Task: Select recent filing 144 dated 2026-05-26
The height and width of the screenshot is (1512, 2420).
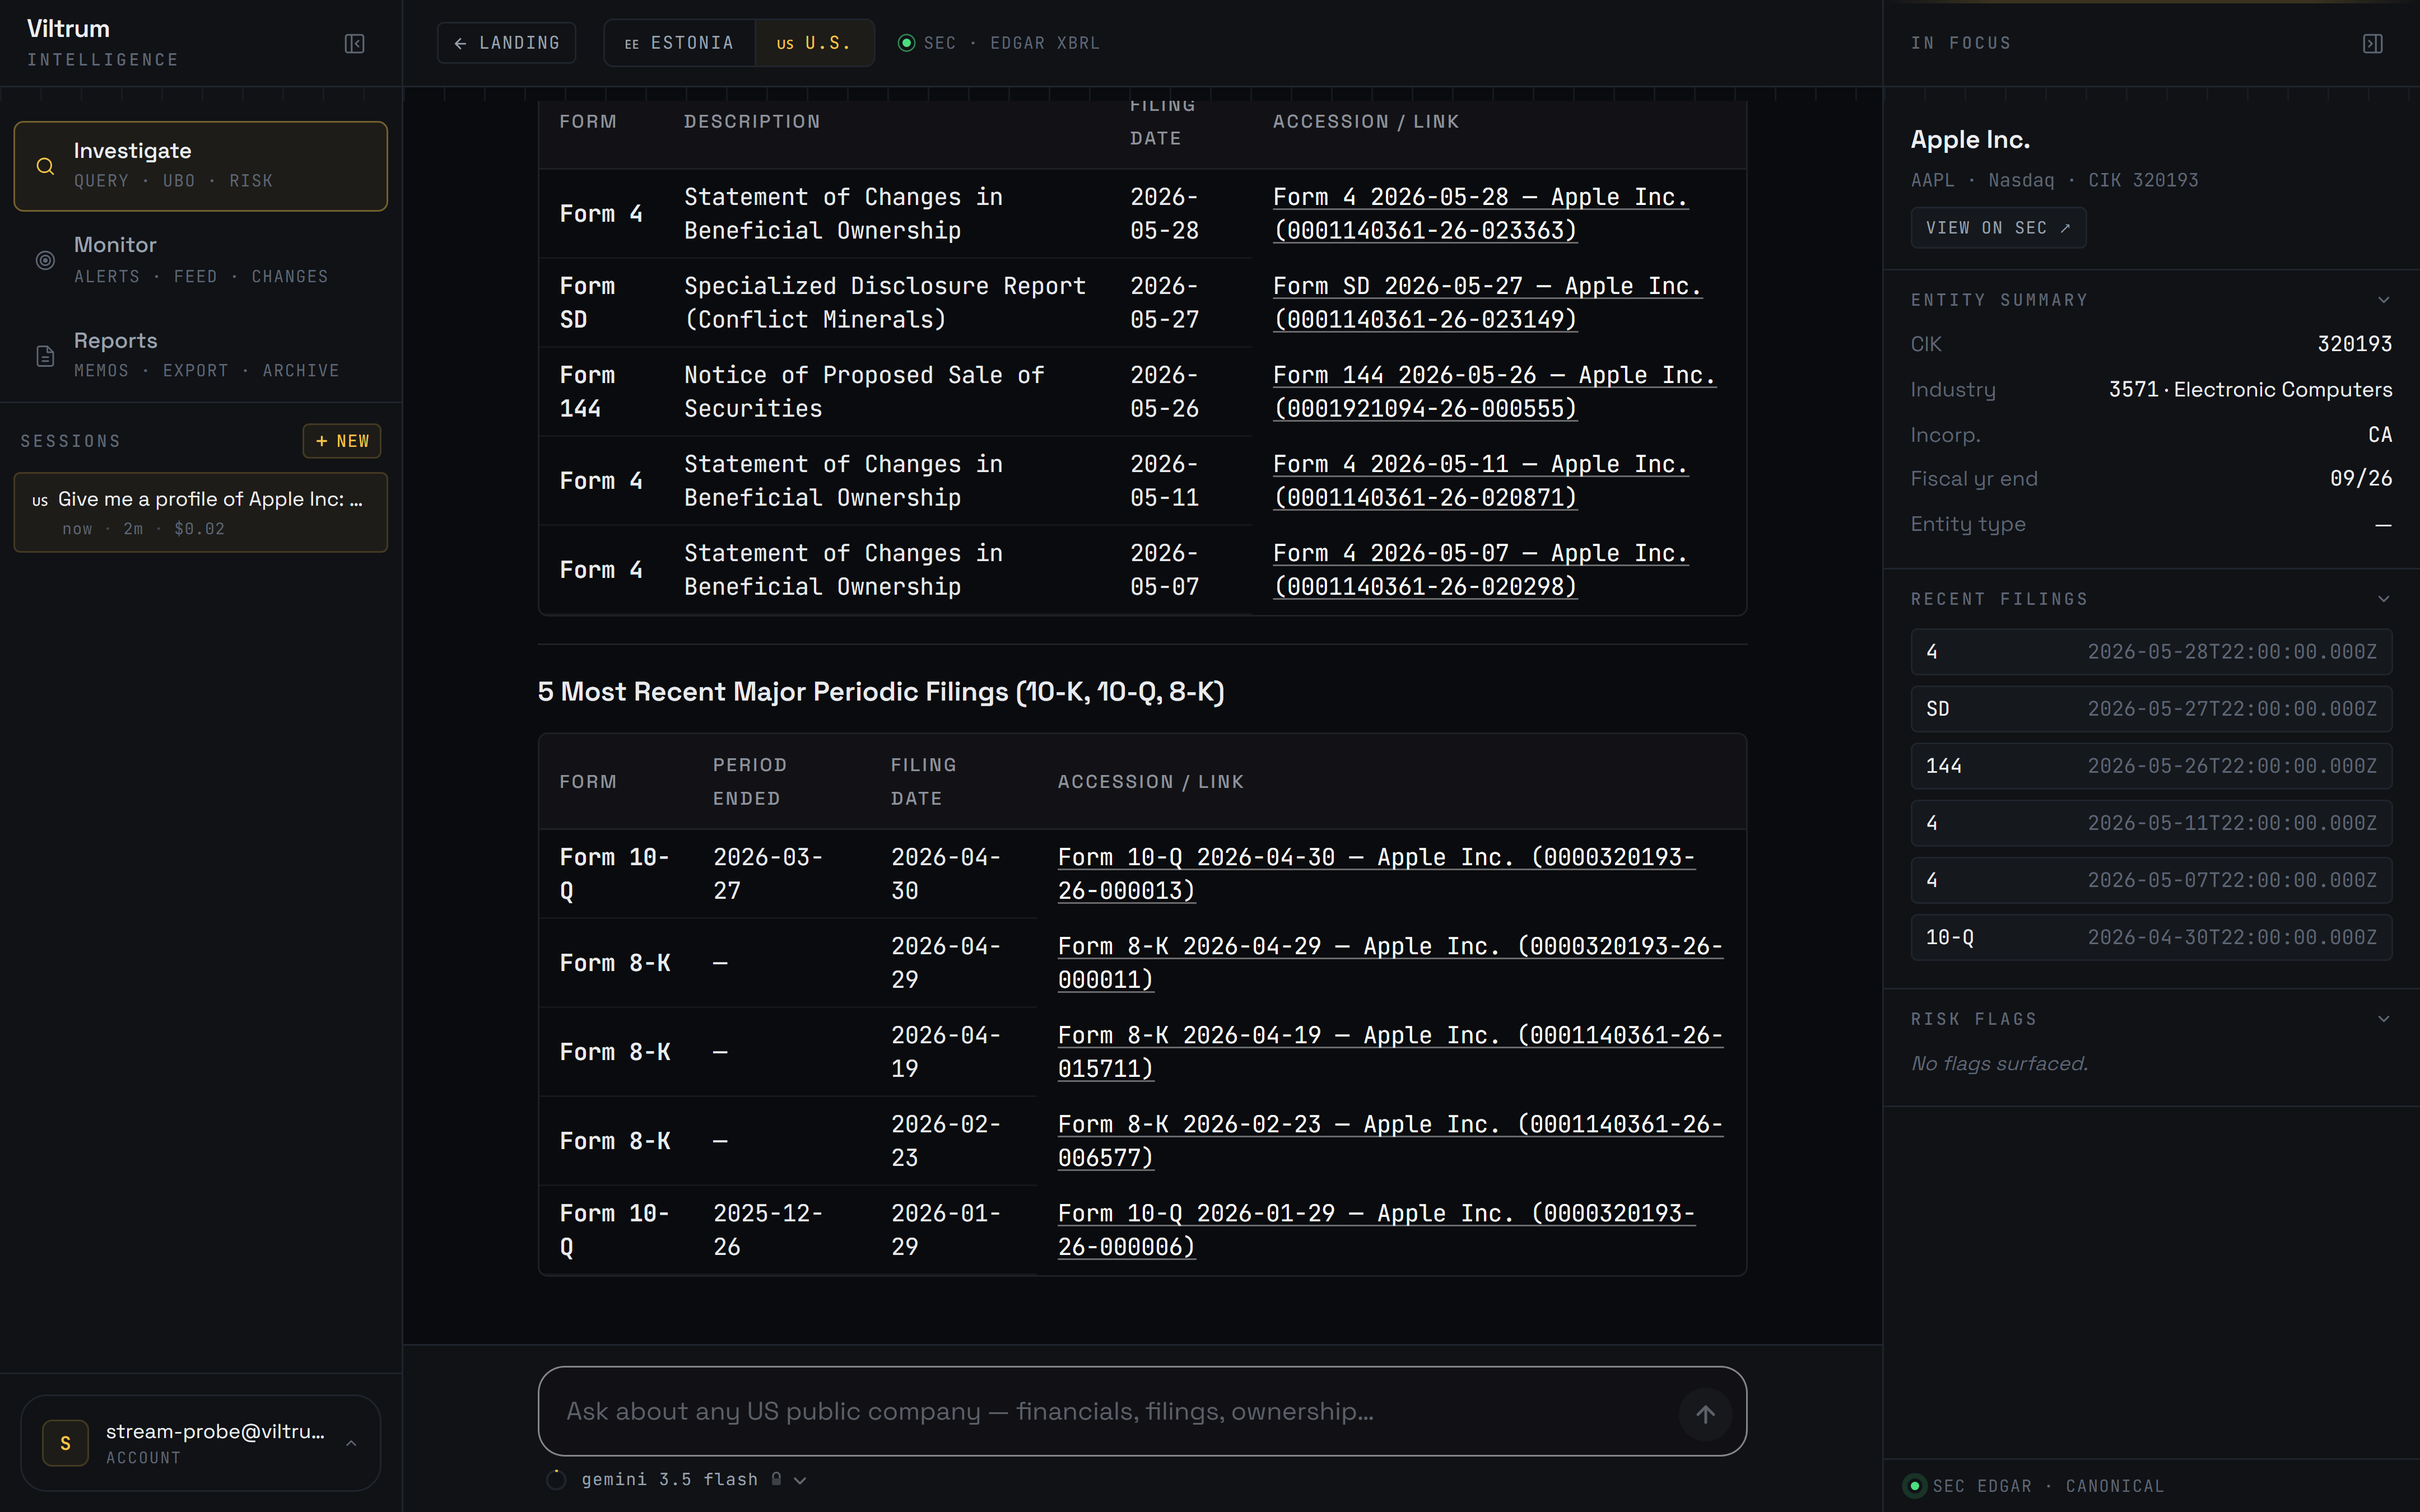Action: [2151, 766]
